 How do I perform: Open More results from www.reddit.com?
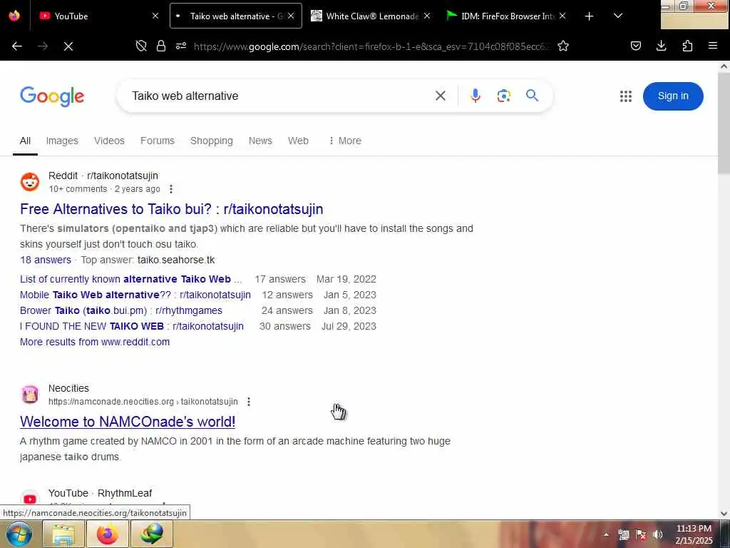coord(95,342)
